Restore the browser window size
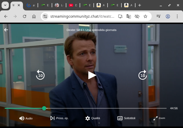Viewport: 183px width, 128px height. tap(169, 5)
